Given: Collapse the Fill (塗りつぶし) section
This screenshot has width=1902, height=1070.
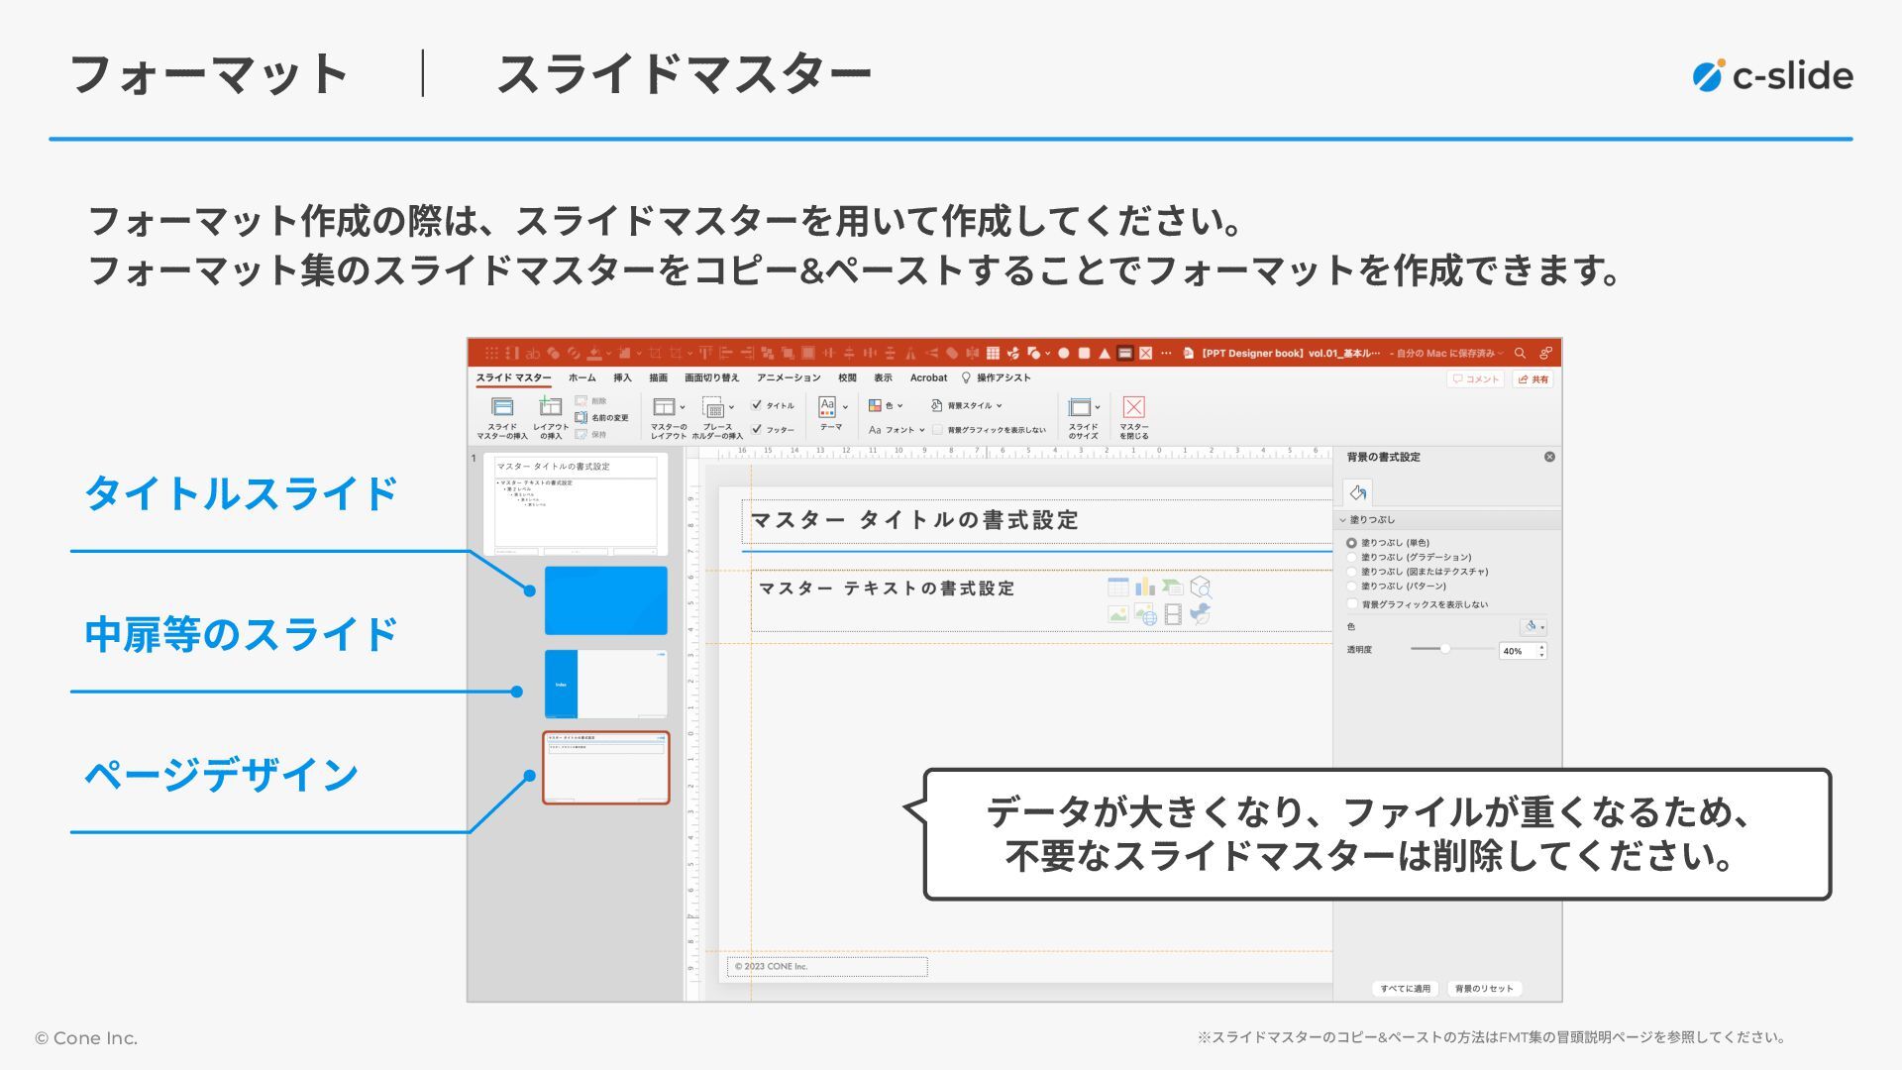Looking at the screenshot, I should pyautogui.click(x=1343, y=520).
